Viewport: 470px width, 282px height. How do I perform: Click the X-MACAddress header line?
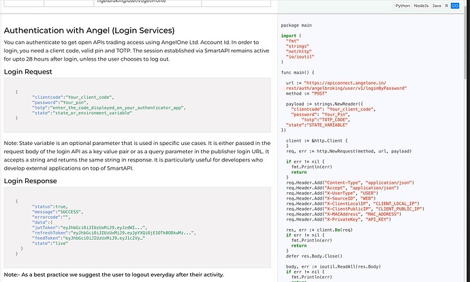(x=343, y=214)
